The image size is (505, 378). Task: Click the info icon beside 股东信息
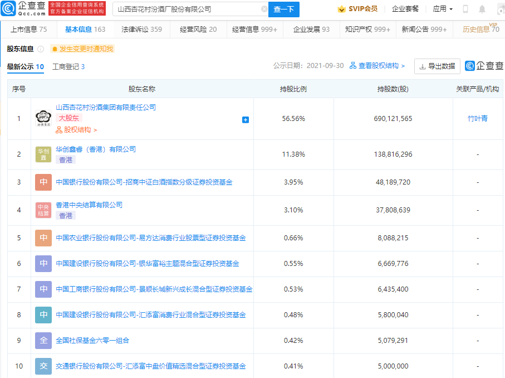(41, 49)
